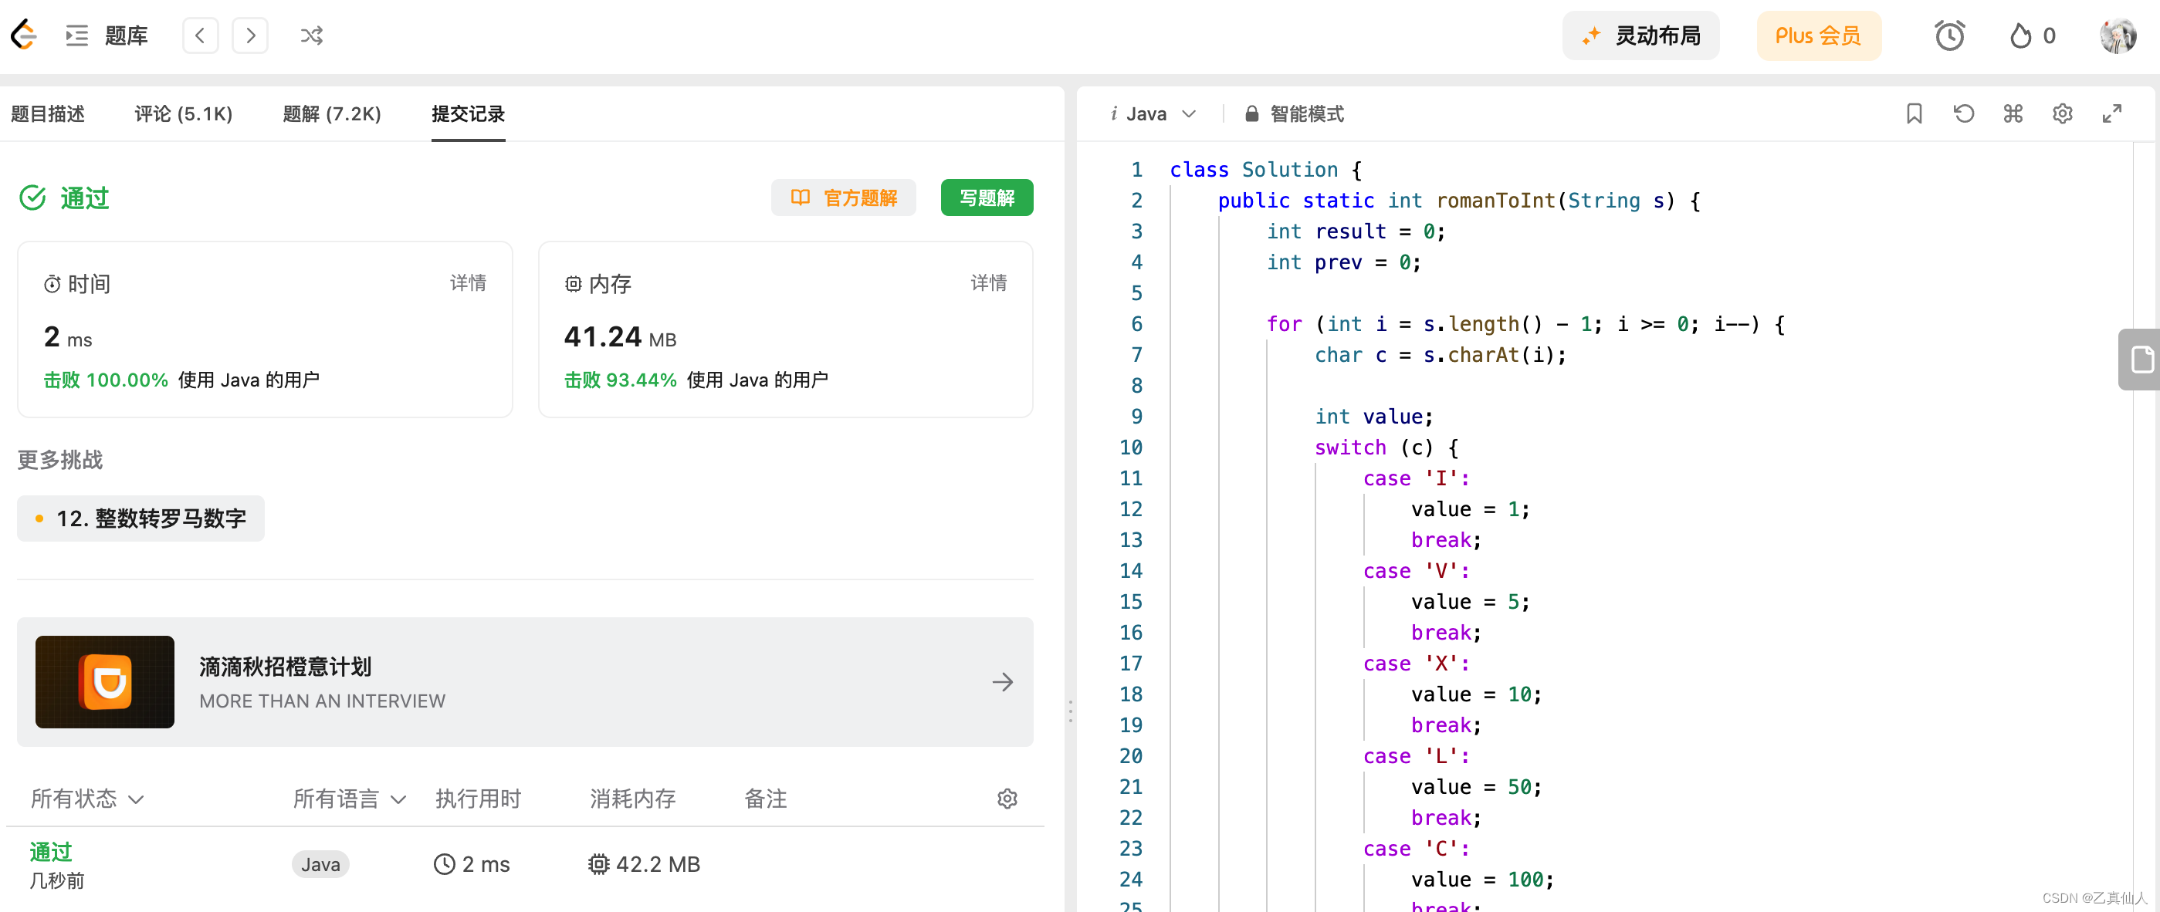Viewport: 2160px width, 912px height.
Task: Open the user avatar menu
Action: coord(2118,35)
